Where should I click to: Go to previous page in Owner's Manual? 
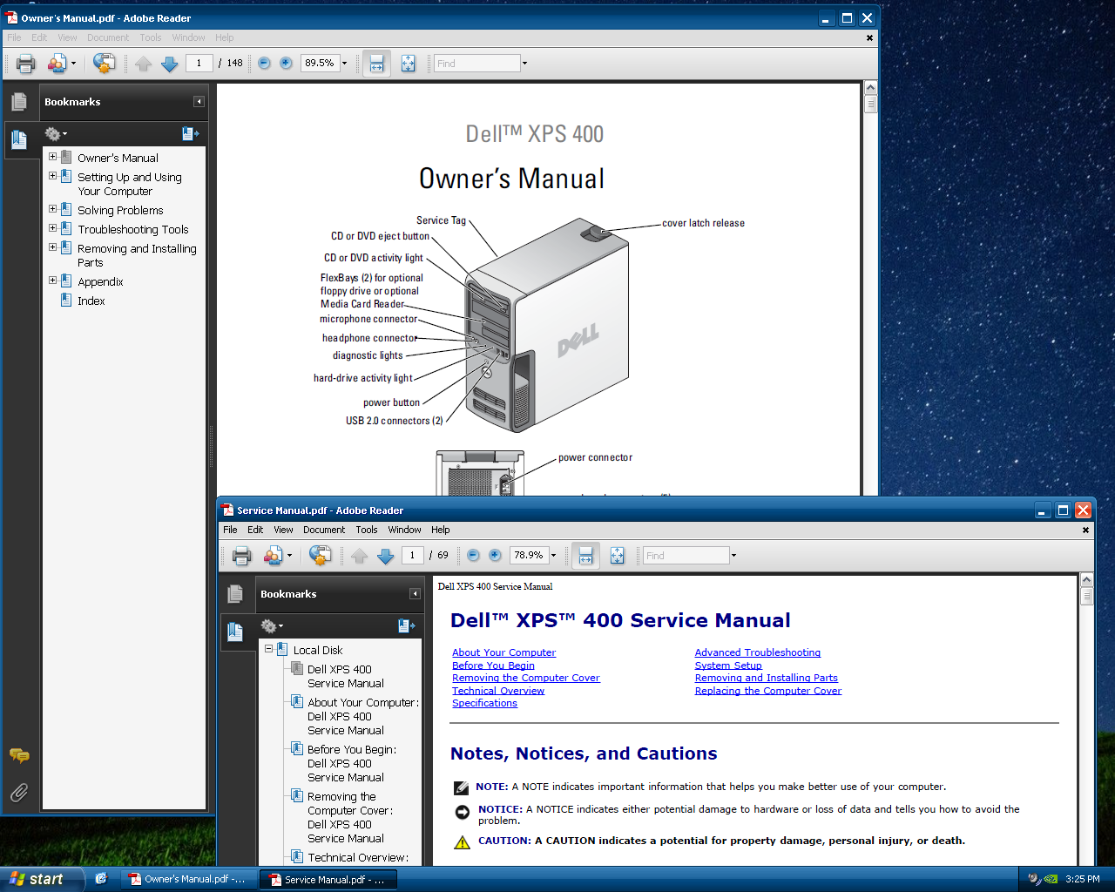click(x=143, y=63)
